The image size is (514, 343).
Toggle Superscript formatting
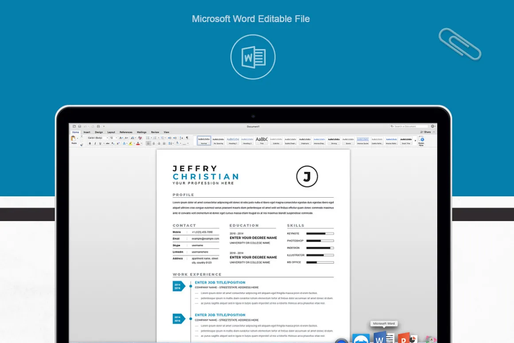[x=118, y=143]
